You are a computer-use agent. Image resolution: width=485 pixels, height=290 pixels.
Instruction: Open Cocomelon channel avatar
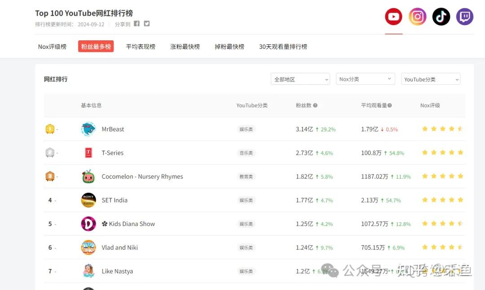88,176
